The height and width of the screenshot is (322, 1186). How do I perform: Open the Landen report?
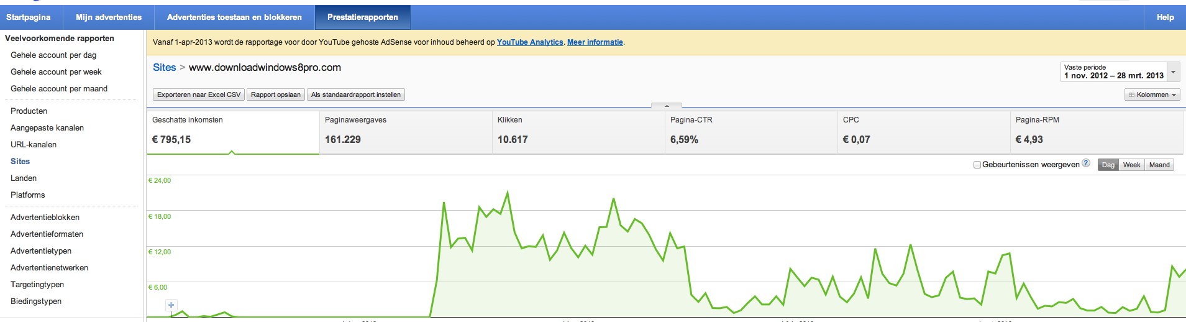point(24,178)
